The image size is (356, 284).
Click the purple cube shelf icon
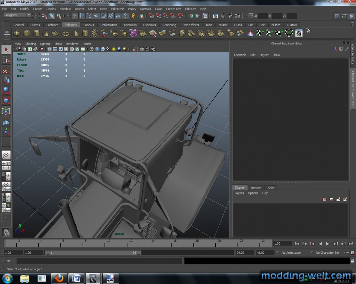point(133,33)
